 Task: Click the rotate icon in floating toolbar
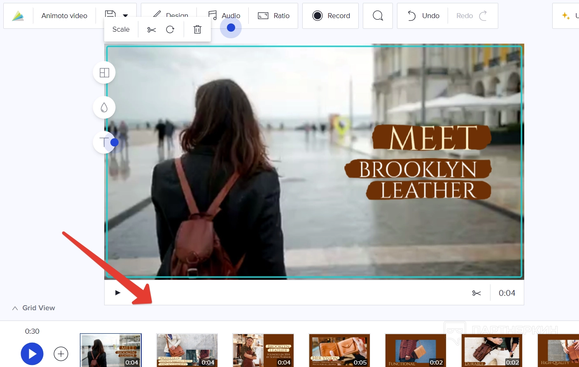pyautogui.click(x=170, y=30)
